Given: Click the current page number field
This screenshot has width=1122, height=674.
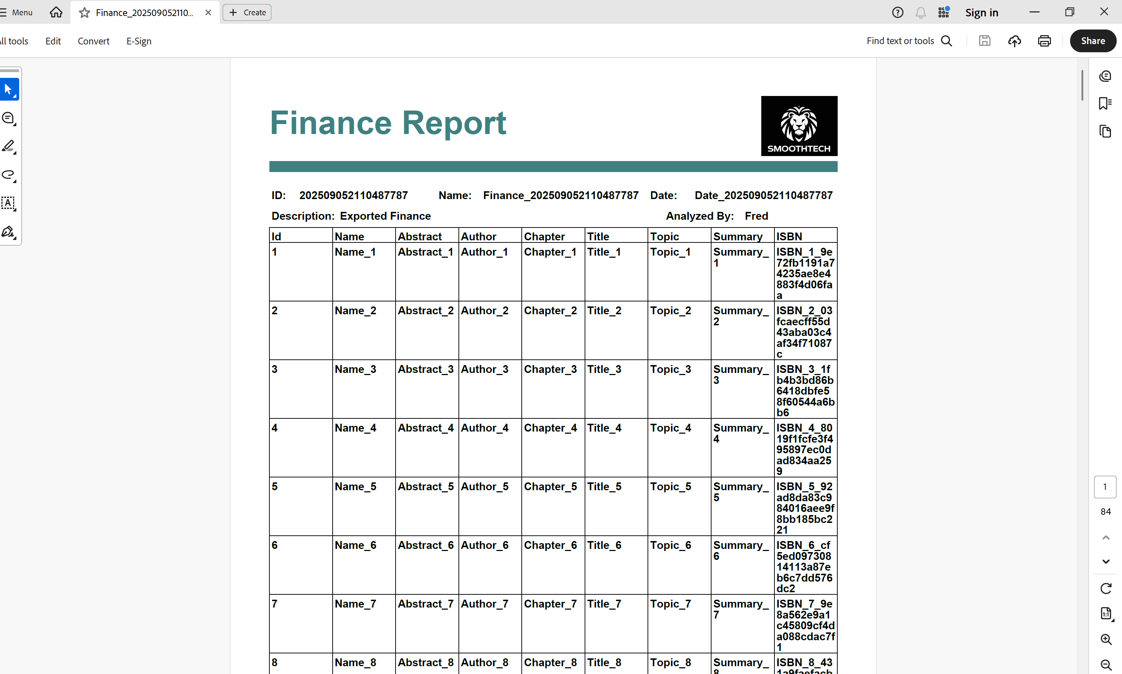Looking at the screenshot, I should click(x=1105, y=487).
